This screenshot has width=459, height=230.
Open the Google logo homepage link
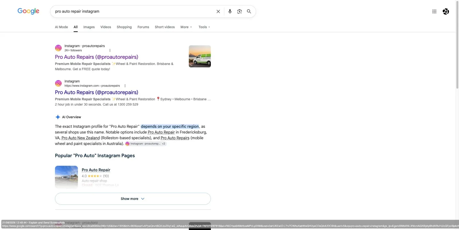28,11
